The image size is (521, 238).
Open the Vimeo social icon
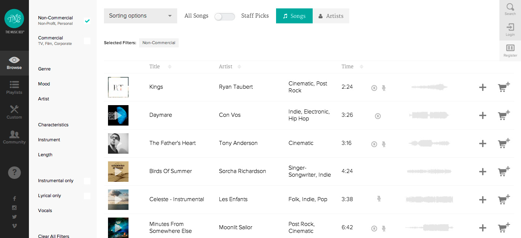[14, 226]
